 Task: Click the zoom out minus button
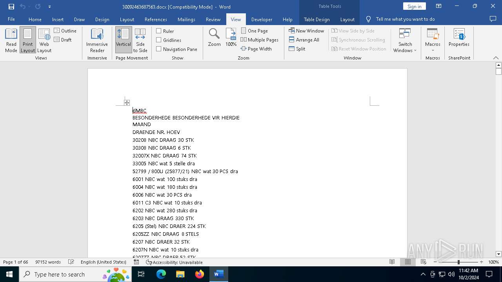point(435,262)
